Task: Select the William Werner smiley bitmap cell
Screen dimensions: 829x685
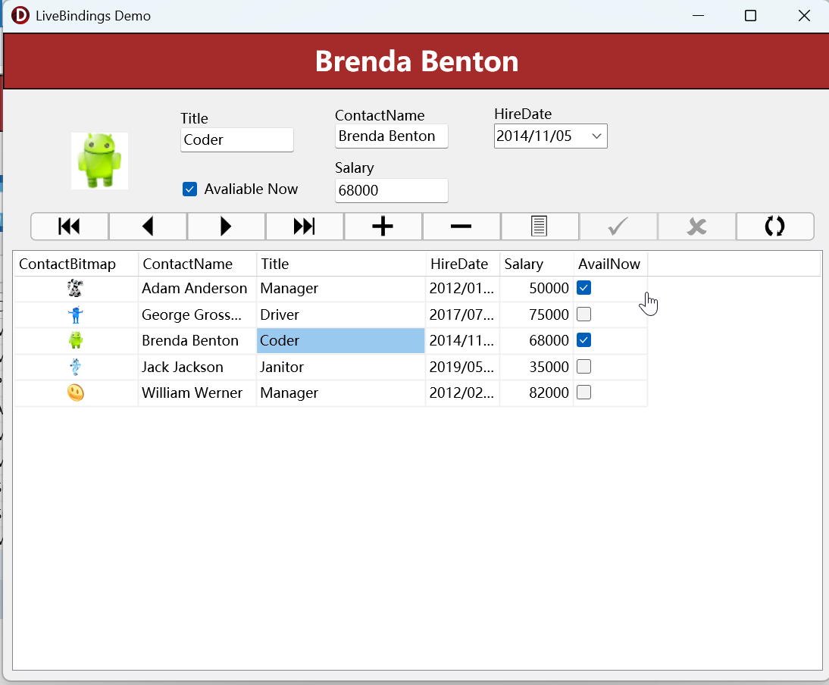Action: pos(76,393)
